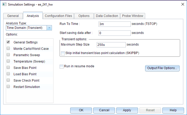Click the Apply button

pyautogui.click(x=127, y=110)
